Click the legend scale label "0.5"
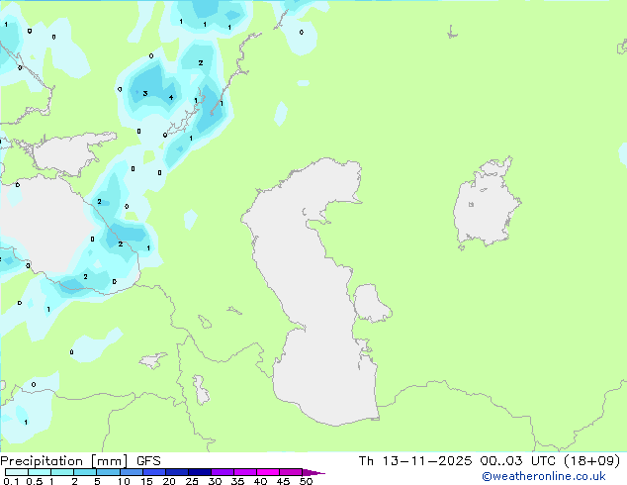The image size is (627, 485). [35, 481]
